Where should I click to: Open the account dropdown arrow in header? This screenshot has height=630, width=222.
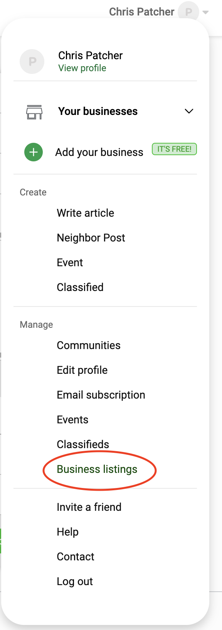point(206,12)
